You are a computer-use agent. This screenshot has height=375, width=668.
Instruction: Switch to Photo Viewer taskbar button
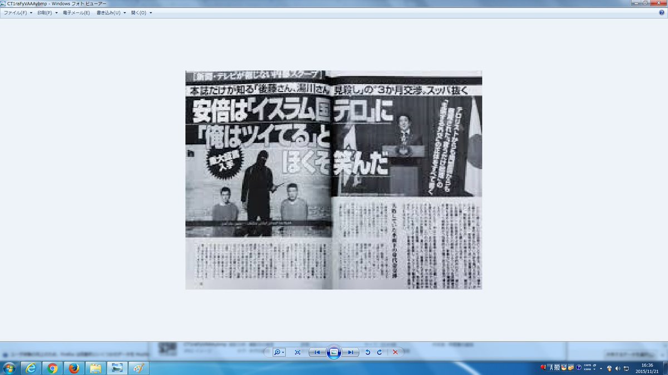117,368
